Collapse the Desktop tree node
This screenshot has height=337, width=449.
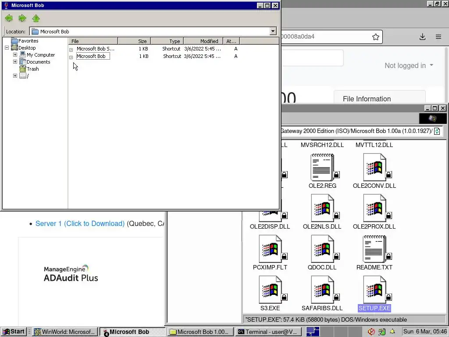click(7, 48)
